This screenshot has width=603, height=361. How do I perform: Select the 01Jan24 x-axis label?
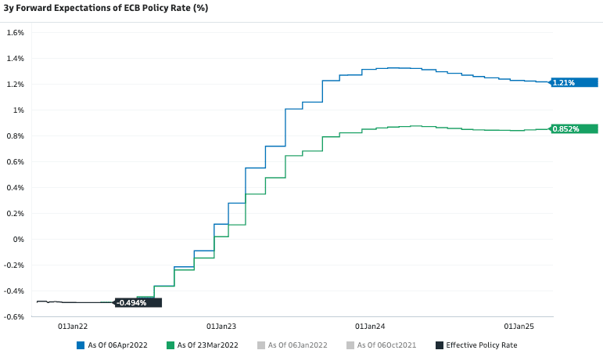[369, 326]
